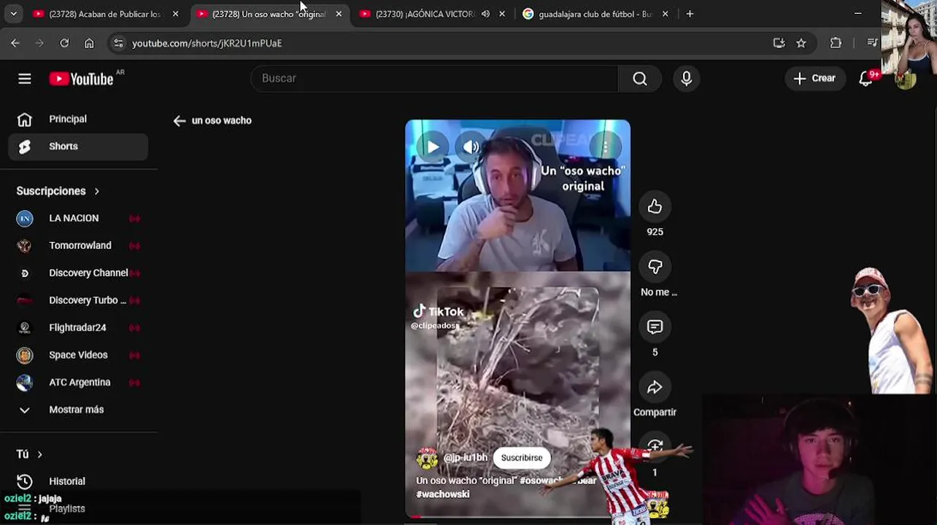This screenshot has height=525, width=937.
Task: Click the Crear button
Action: pyautogui.click(x=815, y=79)
